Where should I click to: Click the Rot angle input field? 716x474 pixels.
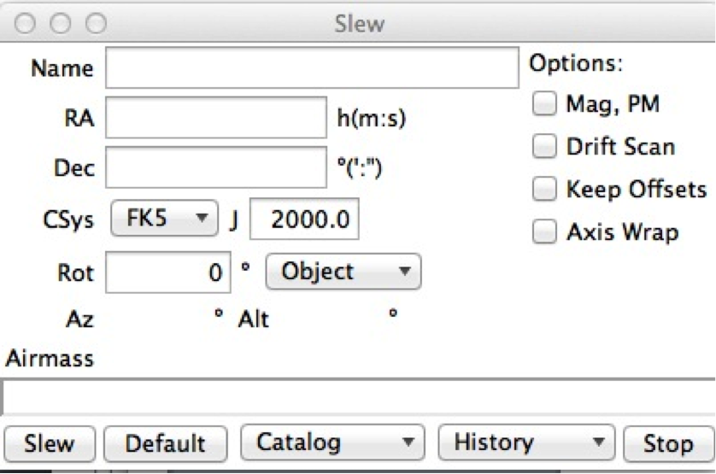[x=167, y=273]
